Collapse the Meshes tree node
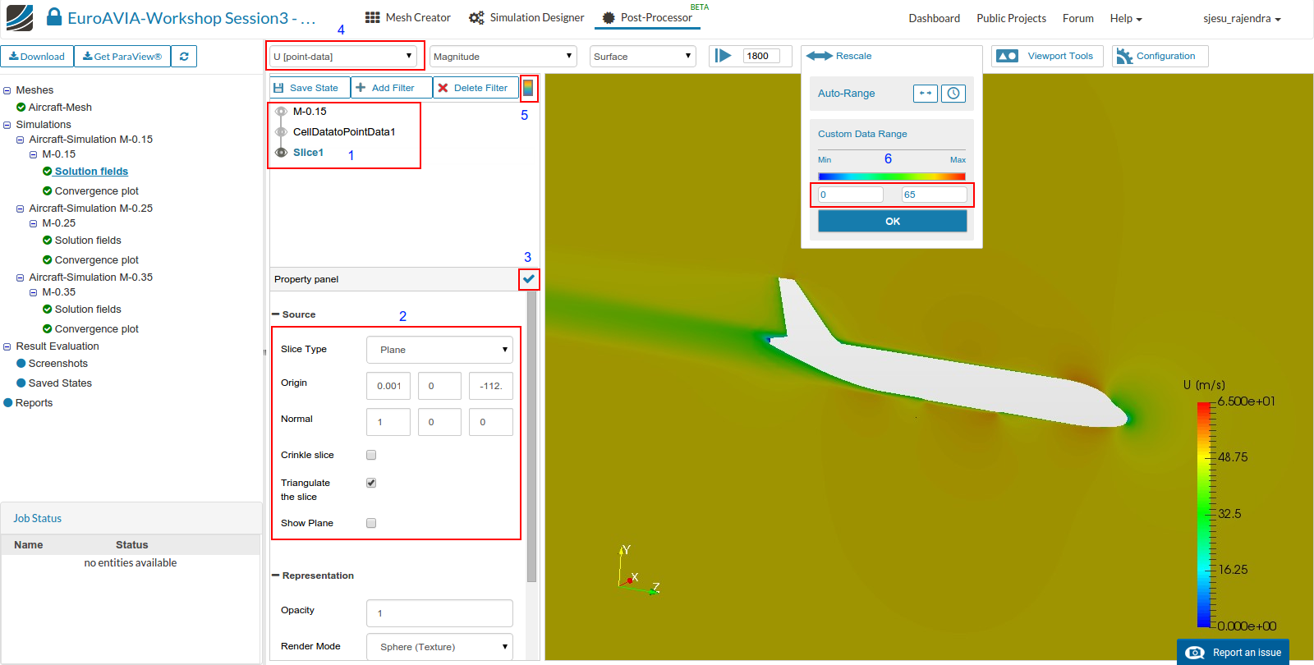The width and height of the screenshot is (1314, 665). (7, 90)
